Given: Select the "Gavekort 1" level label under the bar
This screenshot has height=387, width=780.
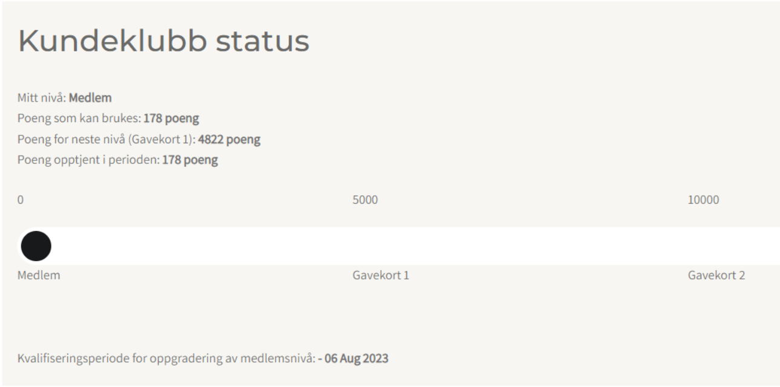Looking at the screenshot, I should point(381,276).
